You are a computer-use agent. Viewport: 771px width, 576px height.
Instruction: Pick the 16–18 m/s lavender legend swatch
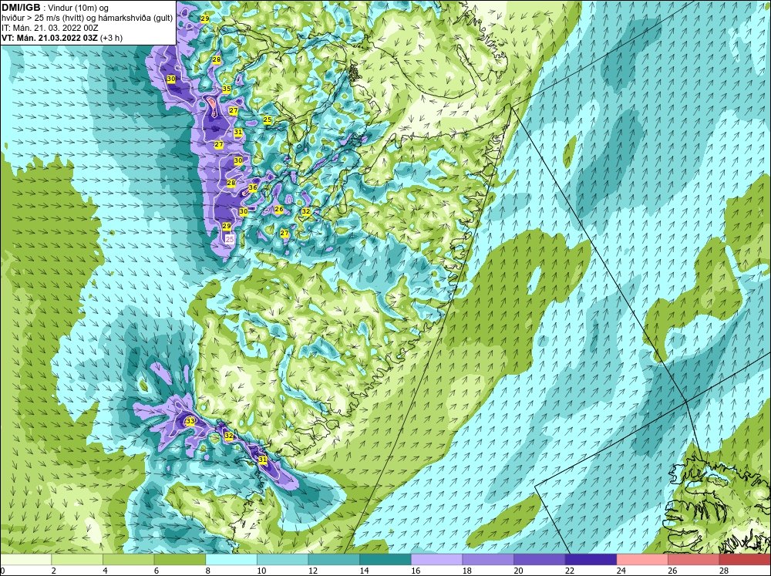(x=436, y=559)
